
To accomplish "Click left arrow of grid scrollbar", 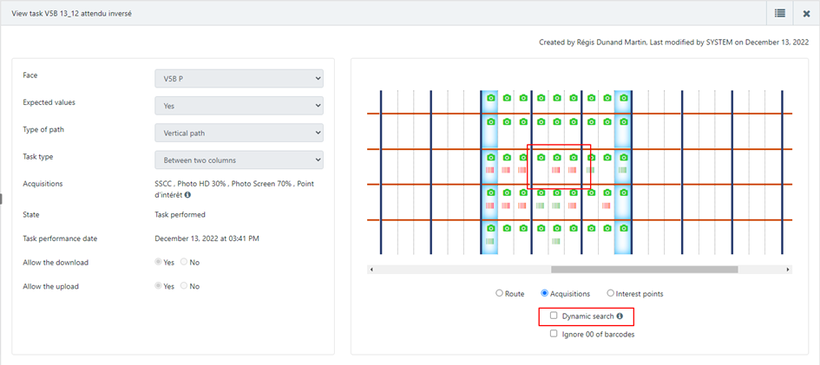I will [x=371, y=270].
